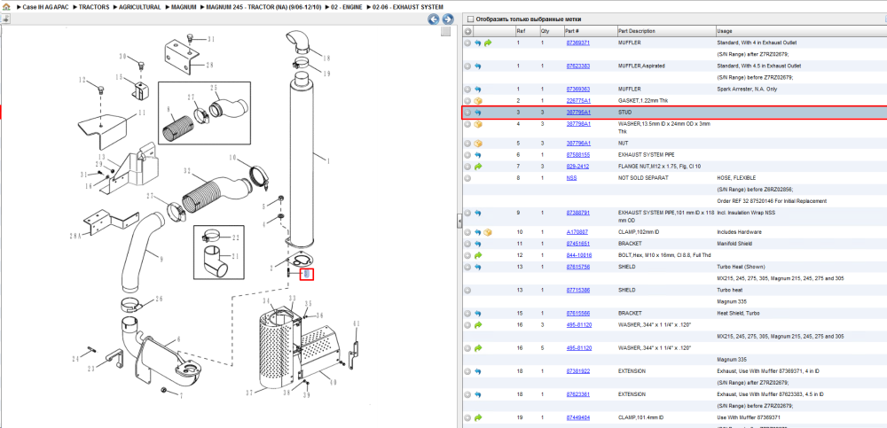The height and width of the screenshot is (428, 887).
Task: Click 'Includes Hardware' usage text
Action: (x=739, y=232)
